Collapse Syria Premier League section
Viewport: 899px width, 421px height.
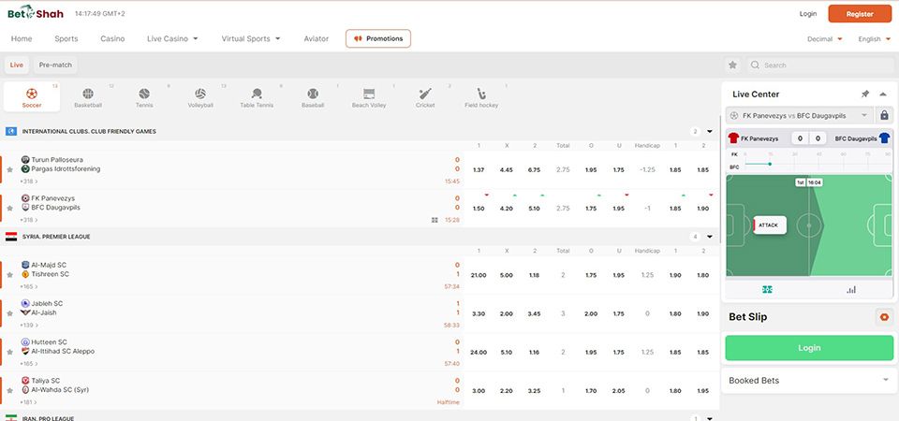[709, 237]
